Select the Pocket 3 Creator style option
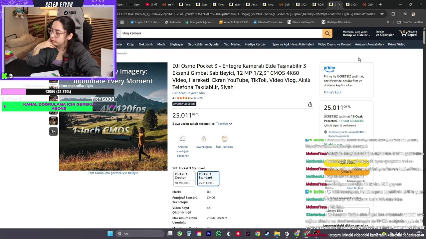The image size is (426, 239). coord(184,178)
